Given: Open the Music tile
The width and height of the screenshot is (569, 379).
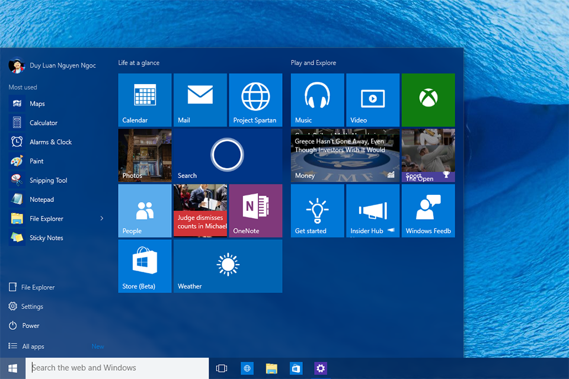Looking at the screenshot, I should click(x=317, y=99).
